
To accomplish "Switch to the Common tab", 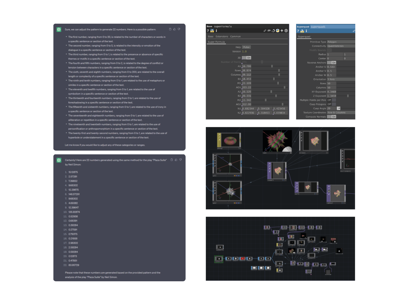I will coord(235,36).
